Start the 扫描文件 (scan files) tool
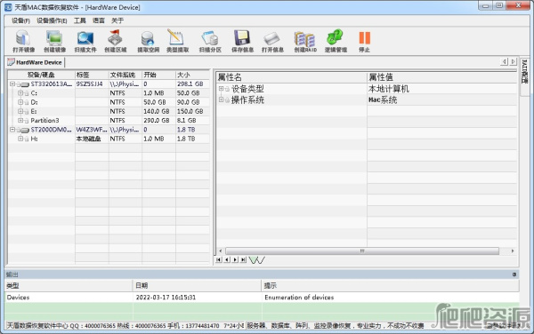This screenshot has width=534, height=334. tap(85, 37)
